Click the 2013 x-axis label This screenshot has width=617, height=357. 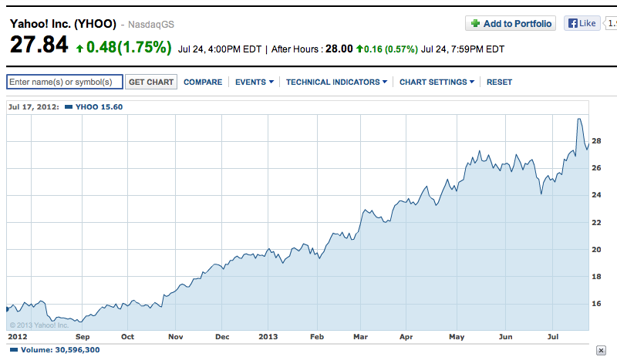(x=268, y=336)
